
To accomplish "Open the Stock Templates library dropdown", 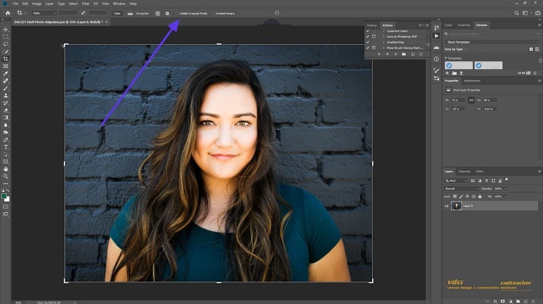I will pos(491,42).
